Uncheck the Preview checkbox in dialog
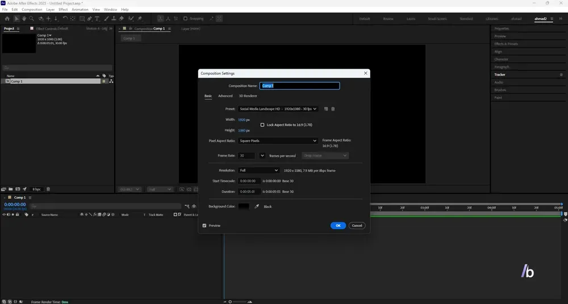Image resolution: width=568 pixels, height=304 pixels. point(204,226)
